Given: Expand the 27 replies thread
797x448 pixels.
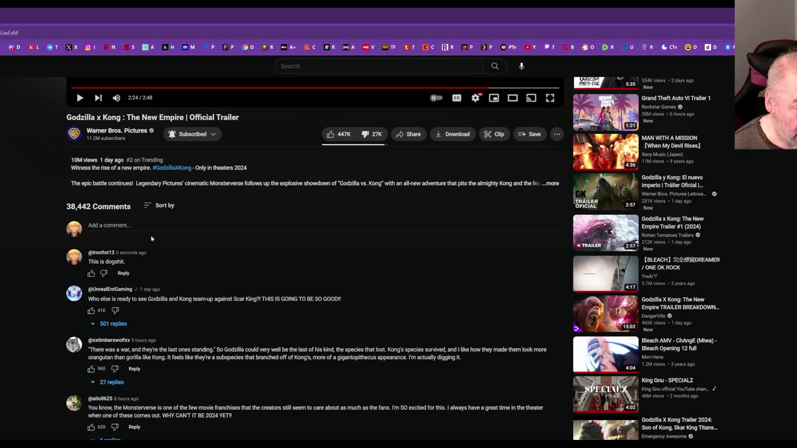Looking at the screenshot, I should click(108, 382).
